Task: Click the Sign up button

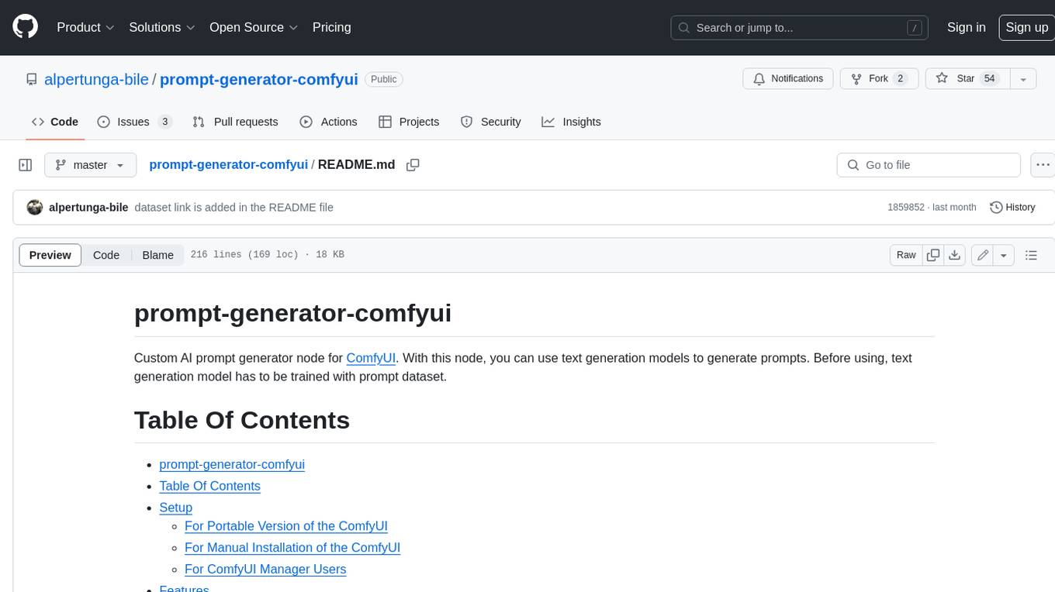Action: [1026, 27]
